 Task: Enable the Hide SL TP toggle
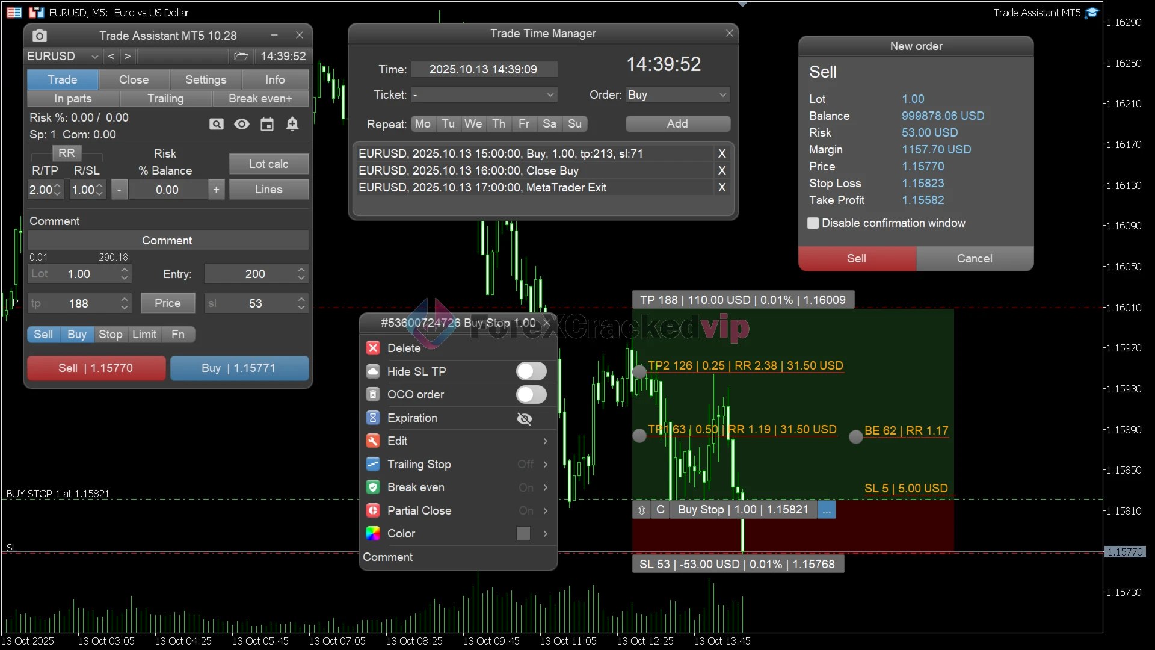(x=531, y=371)
